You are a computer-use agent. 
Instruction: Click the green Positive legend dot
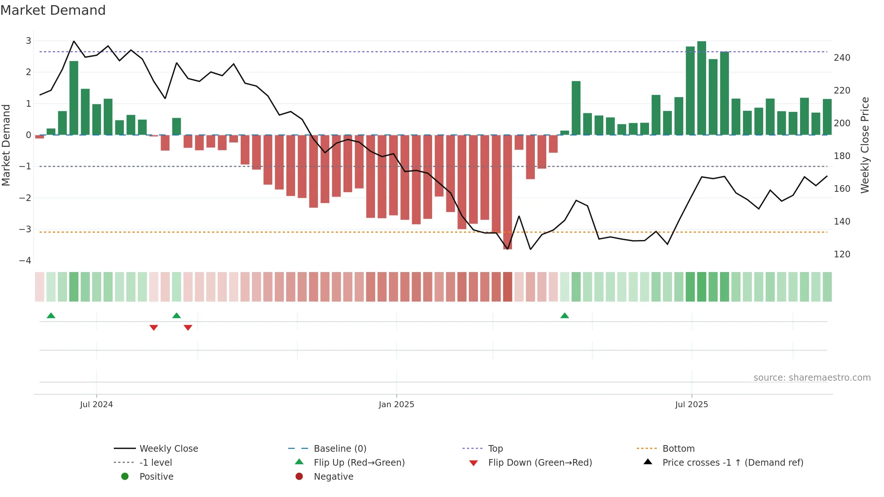[125, 476]
